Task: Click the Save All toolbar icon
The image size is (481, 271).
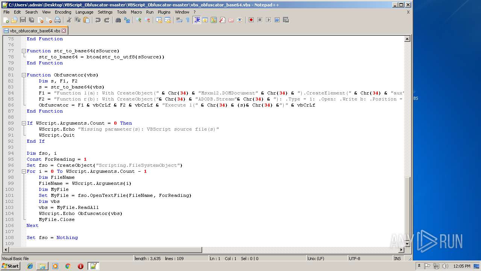Action: coord(32,20)
